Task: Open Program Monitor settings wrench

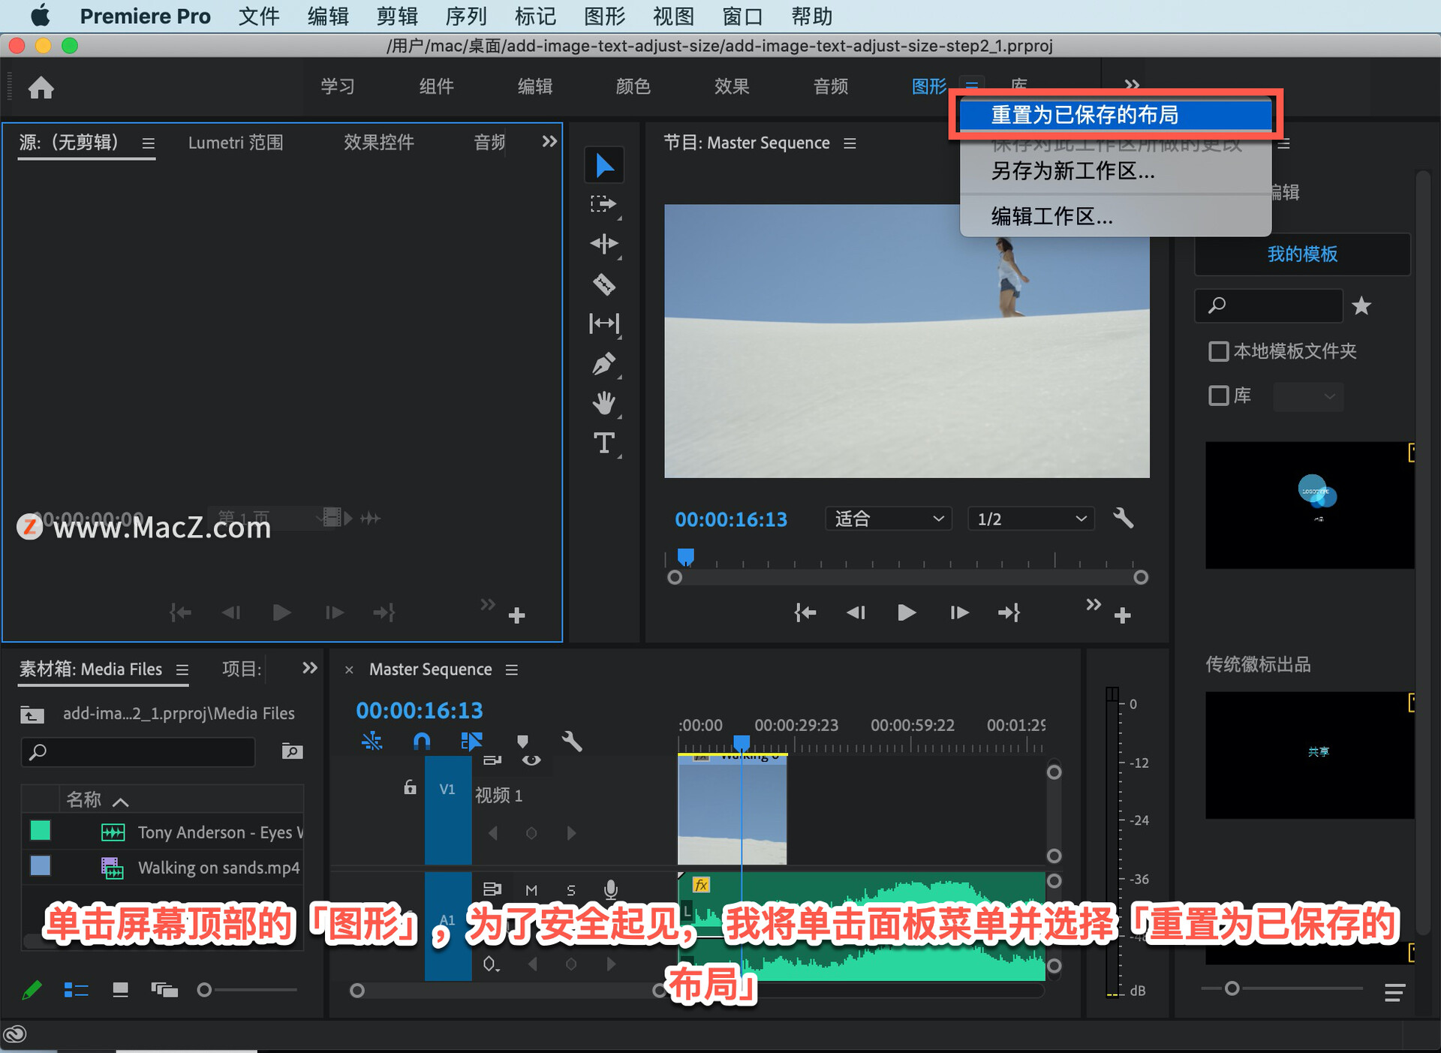Action: pyautogui.click(x=1123, y=519)
